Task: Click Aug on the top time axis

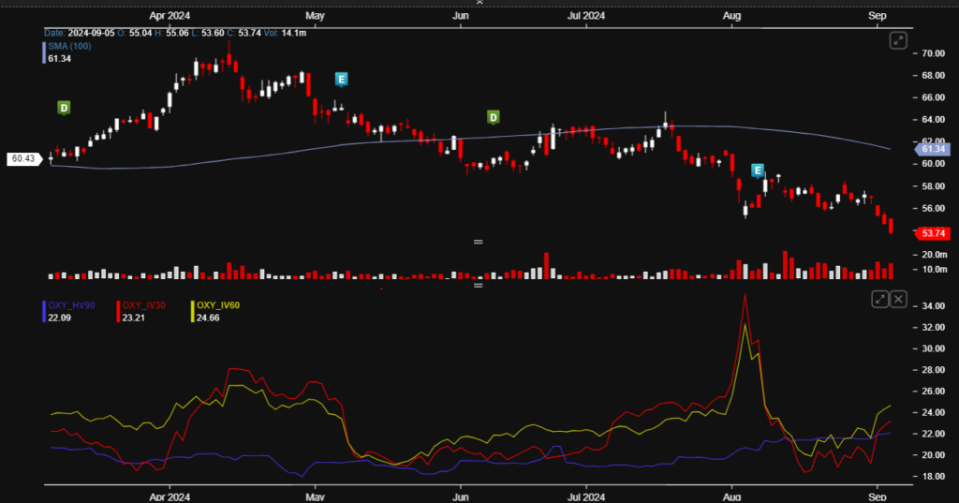Action: 731,16
